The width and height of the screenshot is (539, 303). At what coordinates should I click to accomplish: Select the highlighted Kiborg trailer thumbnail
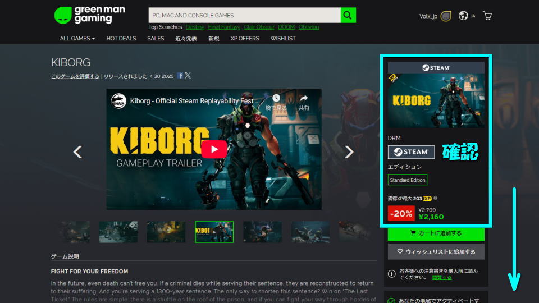tap(214, 232)
